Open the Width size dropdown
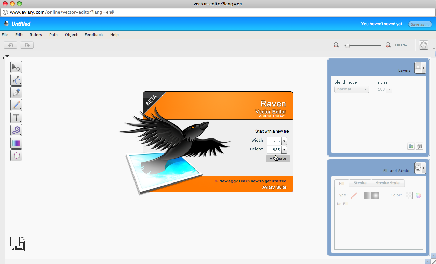Image resolution: width=436 pixels, height=264 pixels. (x=284, y=141)
